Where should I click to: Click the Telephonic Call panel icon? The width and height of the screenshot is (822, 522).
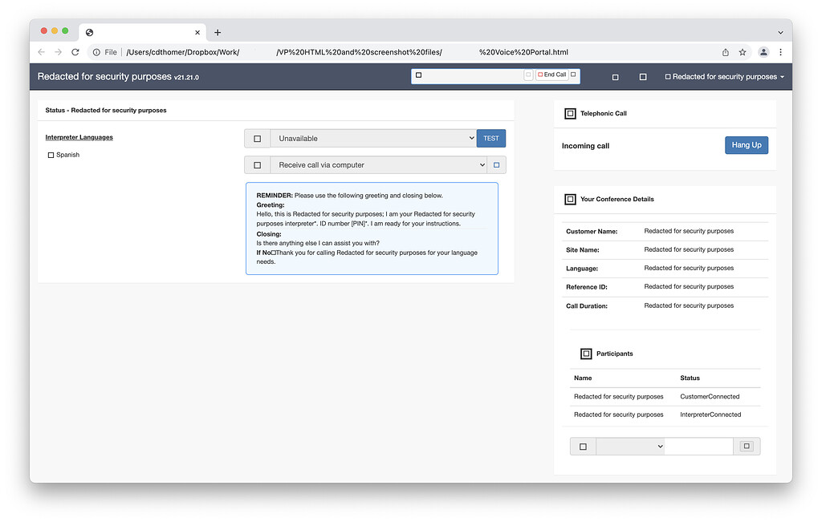click(x=570, y=114)
